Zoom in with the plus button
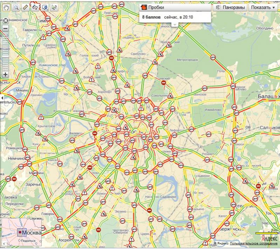Screen dimensions: 280x249 point(5,74)
